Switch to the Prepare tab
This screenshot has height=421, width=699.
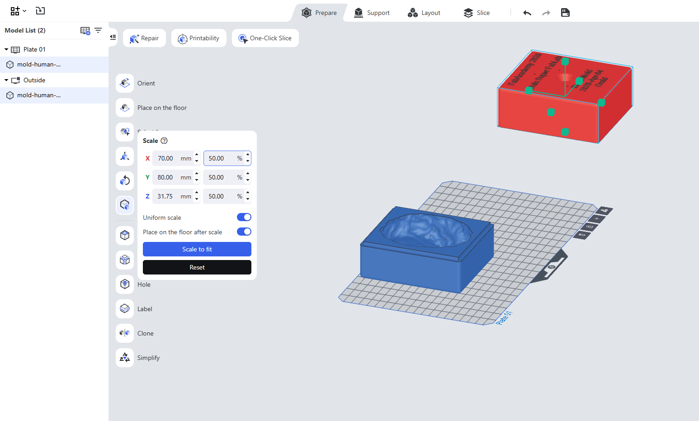tap(320, 13)
